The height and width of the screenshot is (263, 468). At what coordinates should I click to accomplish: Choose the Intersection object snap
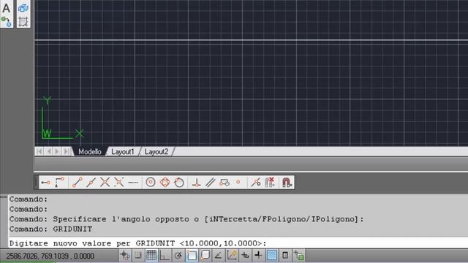point(105,182)
